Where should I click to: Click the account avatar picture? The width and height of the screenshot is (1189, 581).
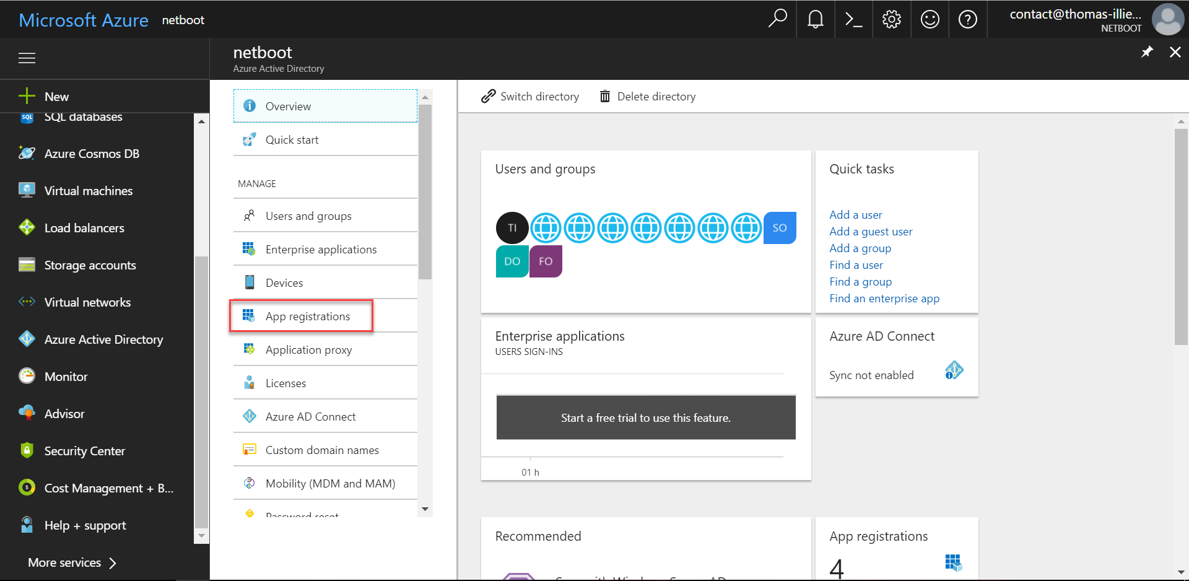point(1167,19)
